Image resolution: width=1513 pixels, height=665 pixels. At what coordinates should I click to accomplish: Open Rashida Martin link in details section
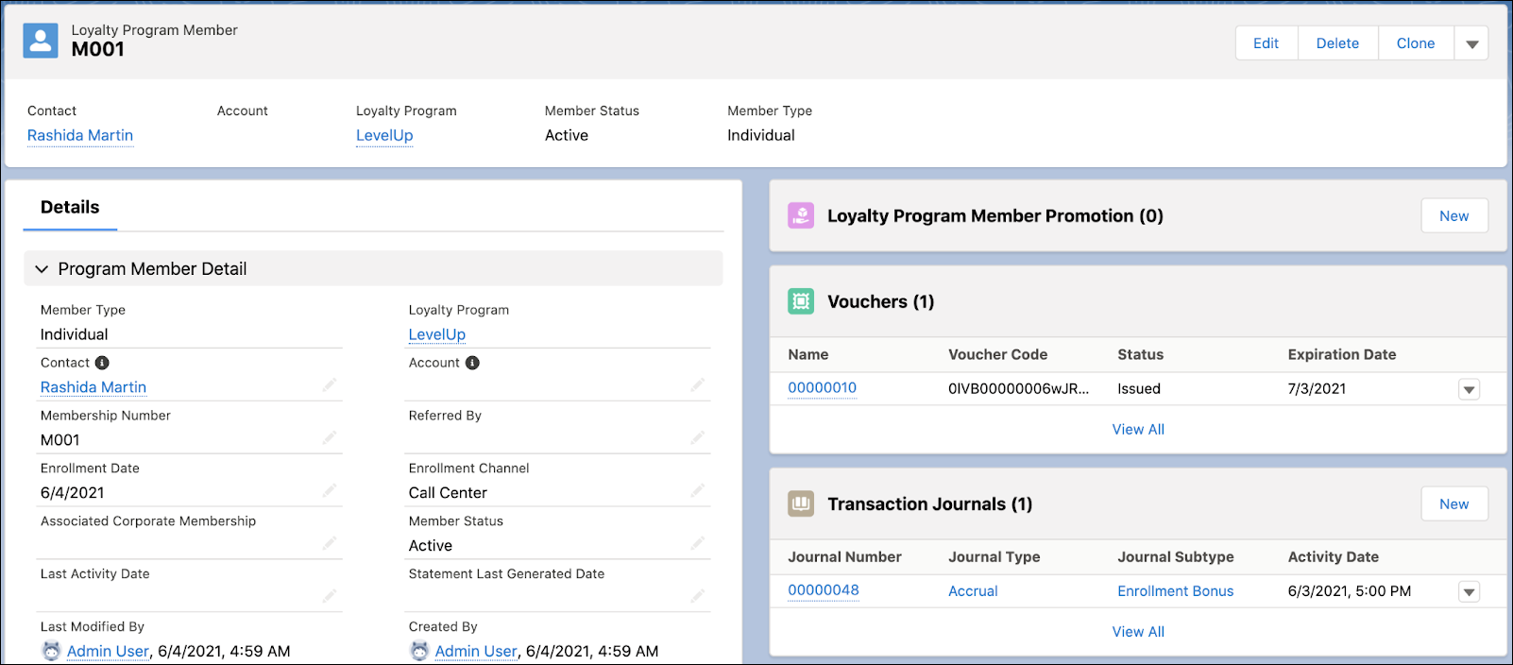click(93, 387)
